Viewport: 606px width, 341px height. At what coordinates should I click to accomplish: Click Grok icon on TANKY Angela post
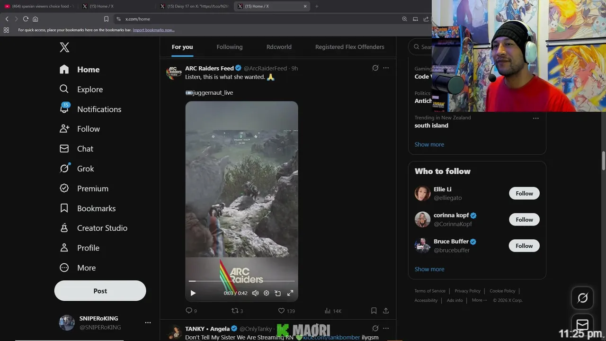tap(375, 328)
